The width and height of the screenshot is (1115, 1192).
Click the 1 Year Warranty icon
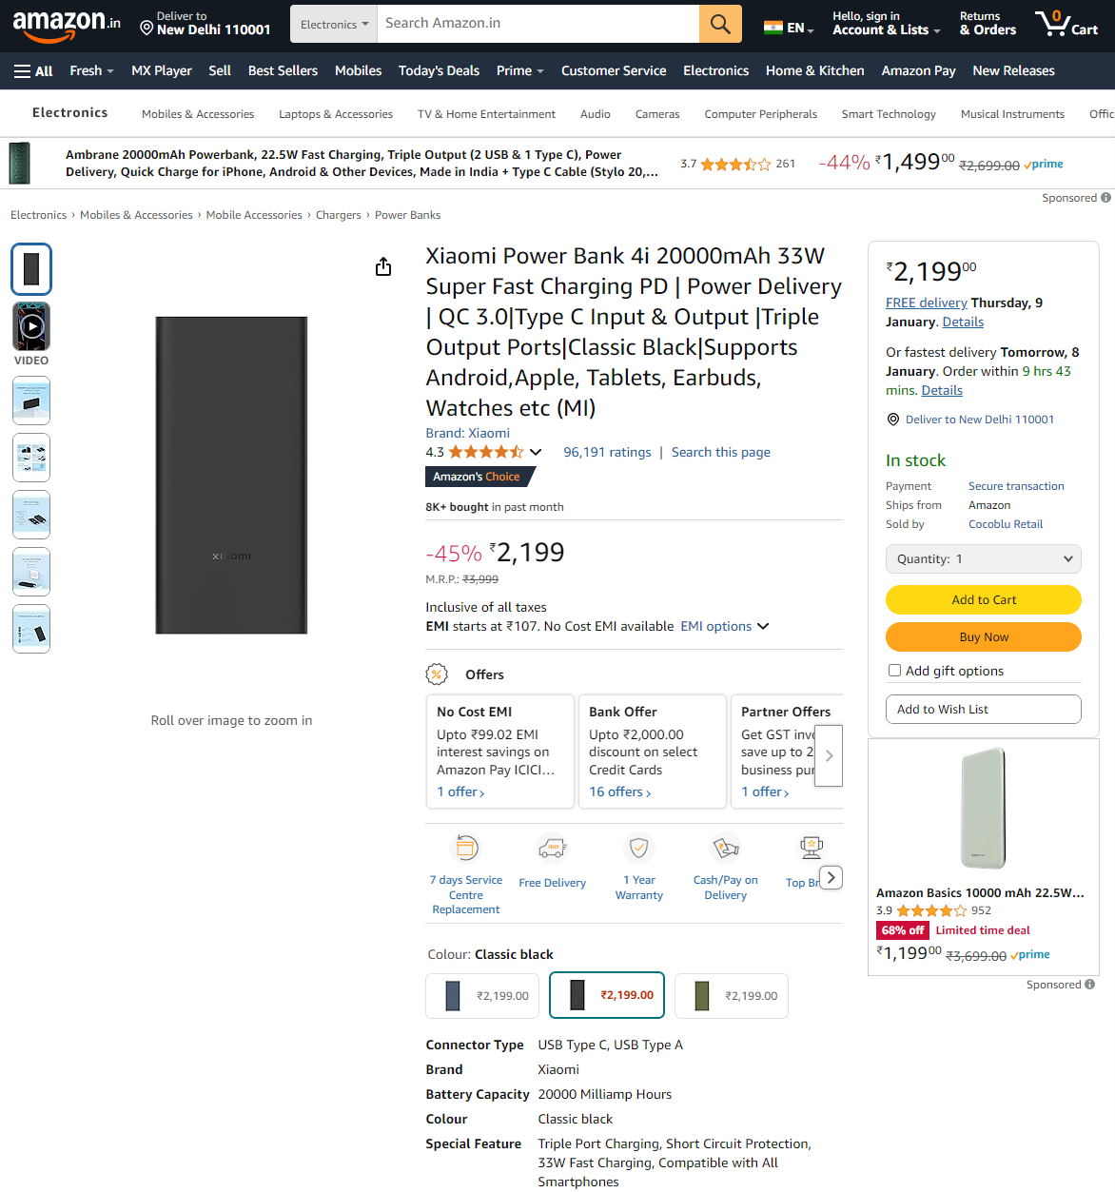point(639,847)
